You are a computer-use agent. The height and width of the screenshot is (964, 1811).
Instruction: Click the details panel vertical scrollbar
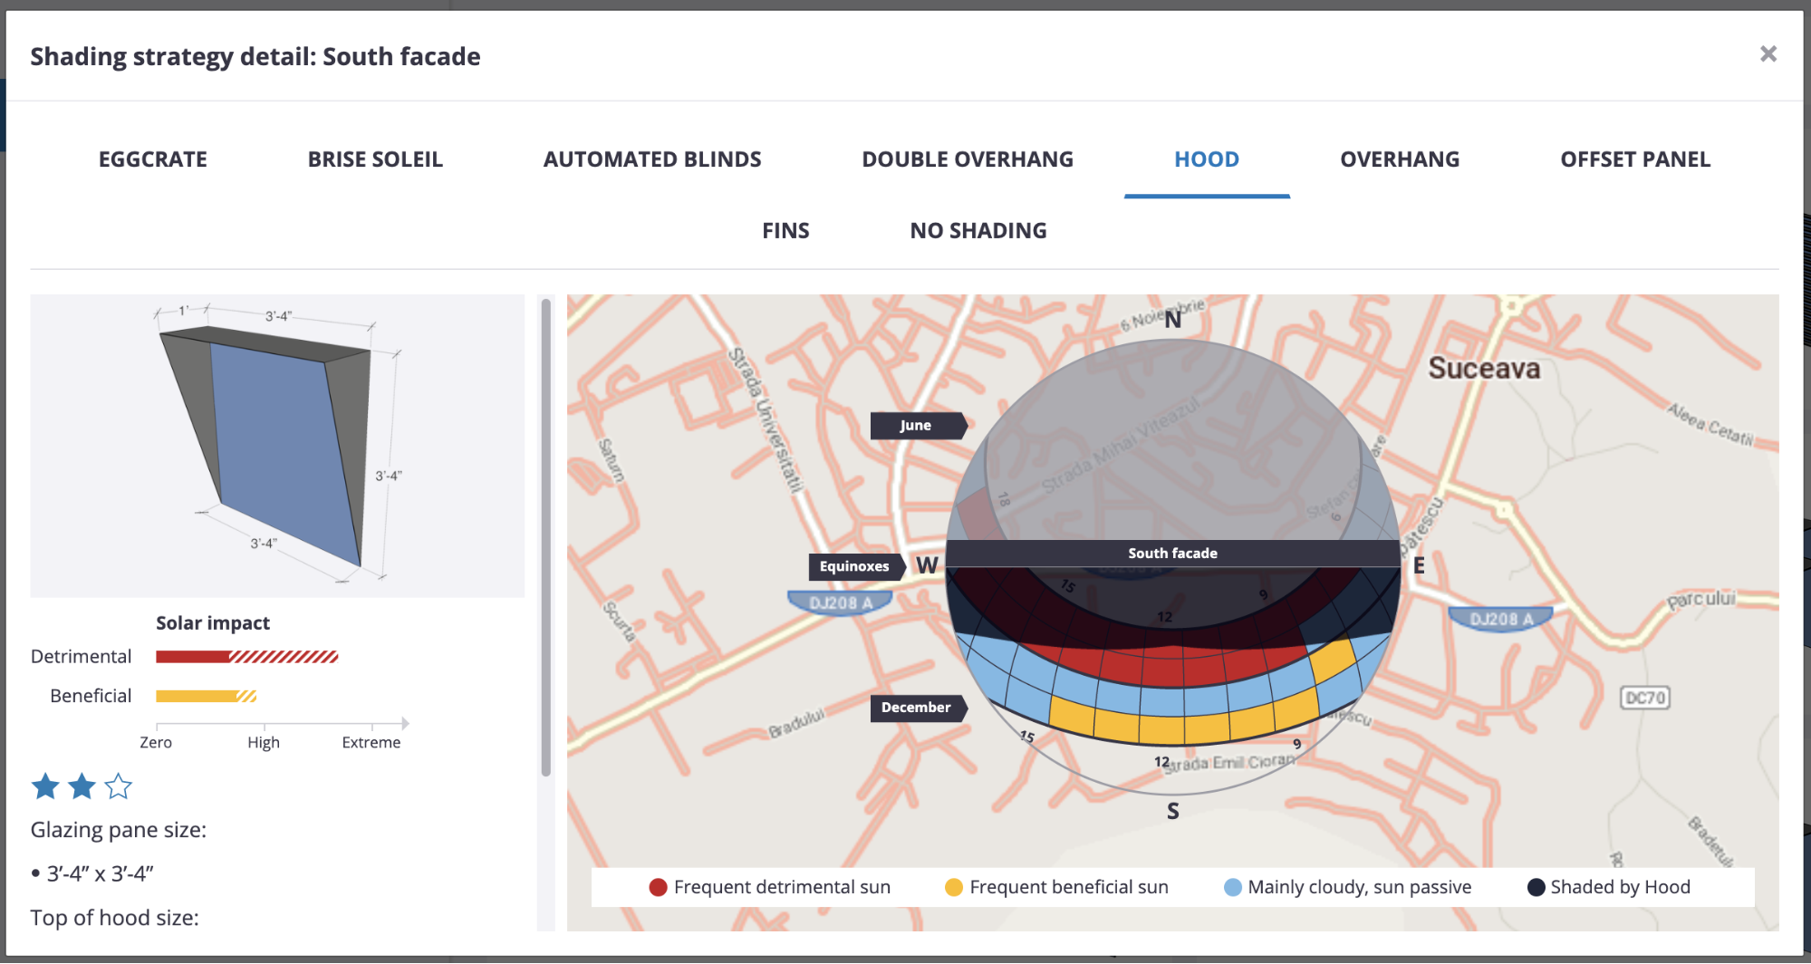pos(545,537)
